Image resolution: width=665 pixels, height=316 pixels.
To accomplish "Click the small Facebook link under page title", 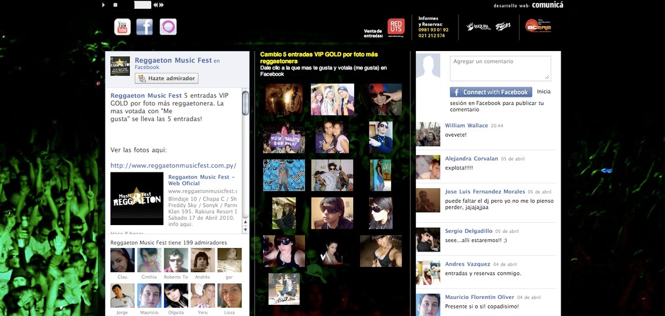I will coord(147,67).
